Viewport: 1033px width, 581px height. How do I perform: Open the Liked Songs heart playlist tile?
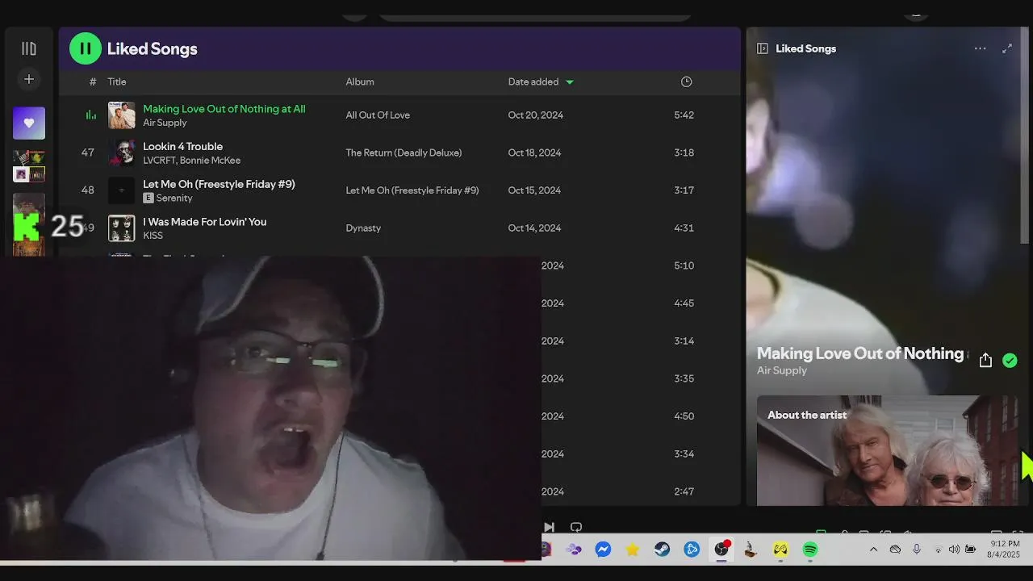tap(29, 123)
